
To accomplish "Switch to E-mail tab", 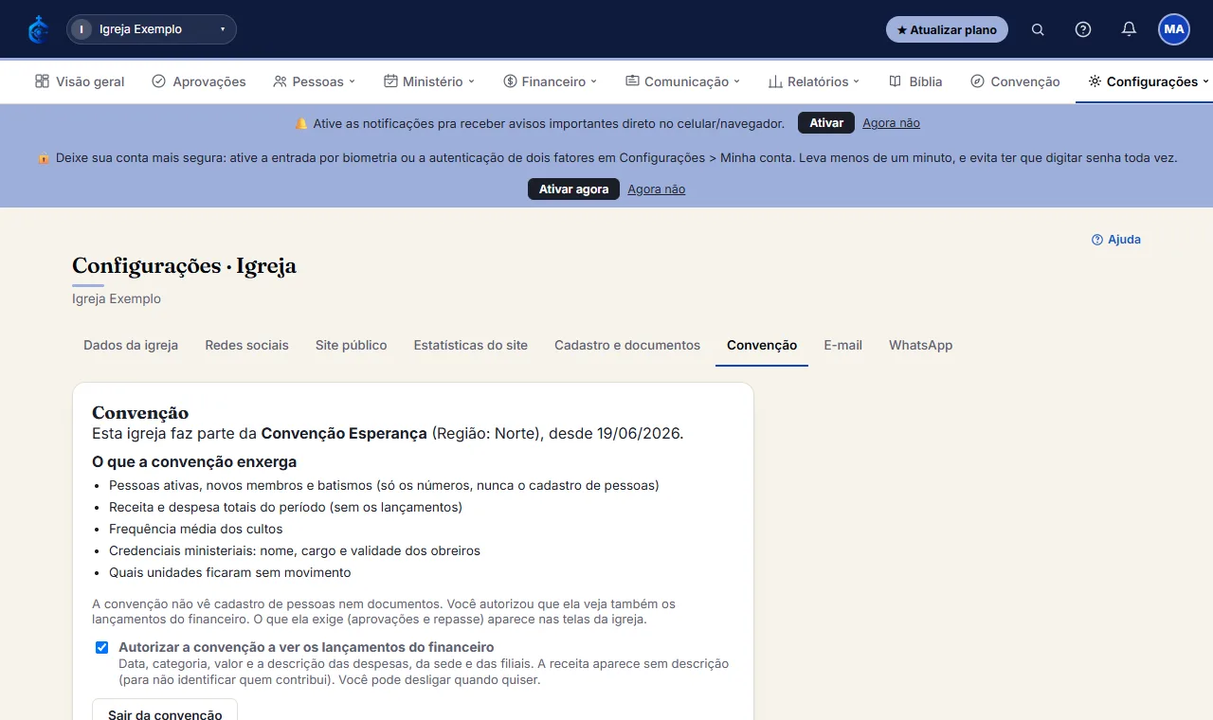I will pos(842,345).
